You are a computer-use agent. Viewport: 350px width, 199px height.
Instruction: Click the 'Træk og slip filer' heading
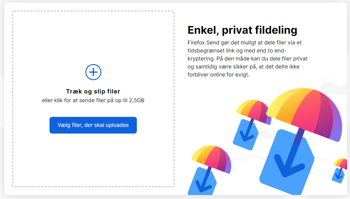pos(93,91)
